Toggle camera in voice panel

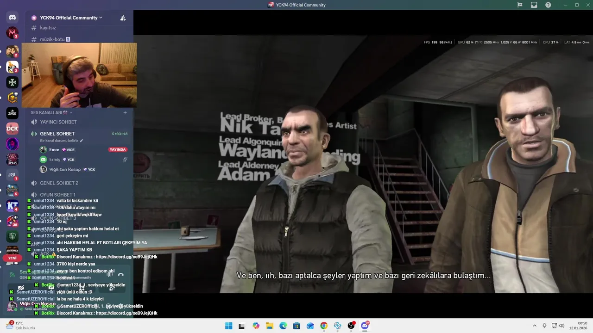tap(21, 288)
